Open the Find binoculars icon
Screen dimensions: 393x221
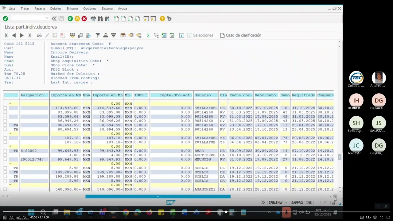[100, 19]
